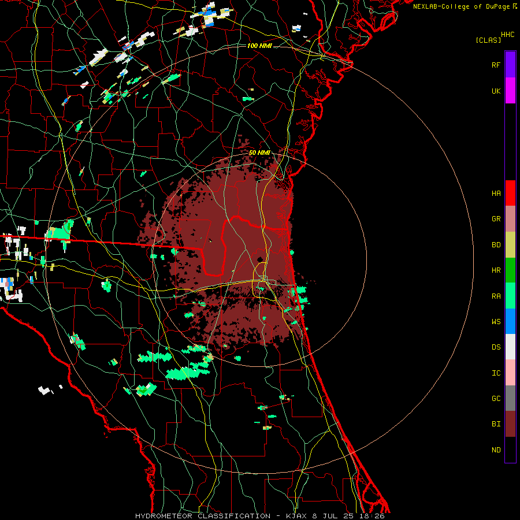Click the RA legend label
Screen dimensions: 520x520
pyautogui.click(x=496, y=296)
